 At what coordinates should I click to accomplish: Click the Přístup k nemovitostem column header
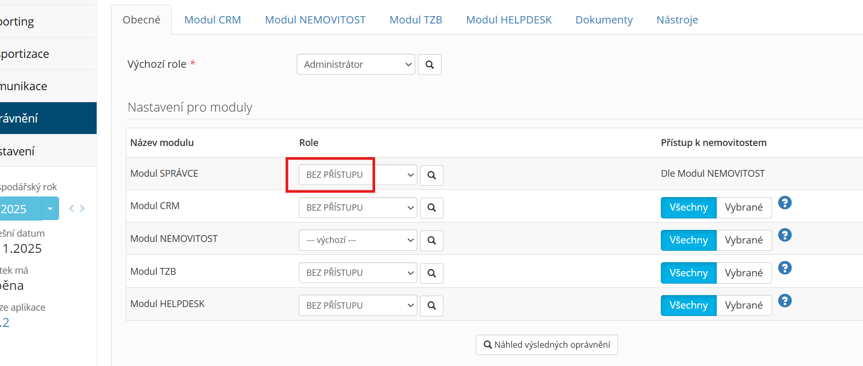(x=714, y=142)
